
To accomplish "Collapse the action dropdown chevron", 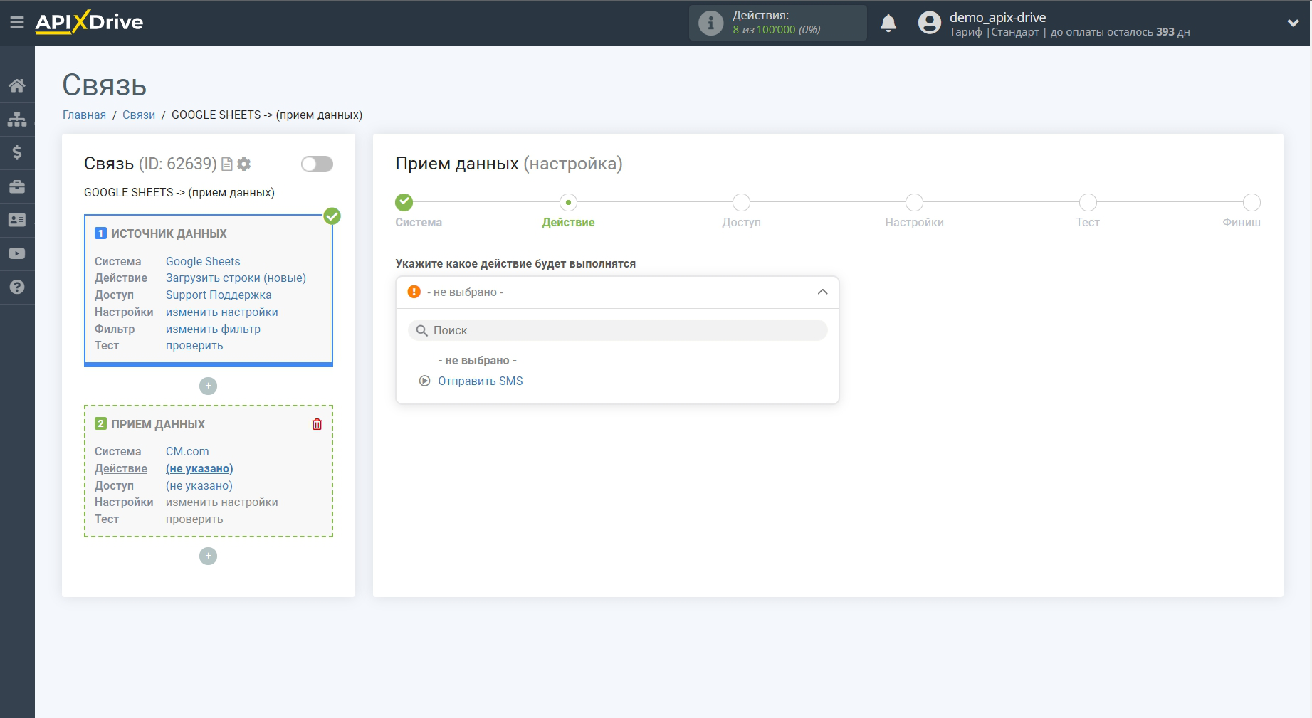I will (x=822, y=292).
